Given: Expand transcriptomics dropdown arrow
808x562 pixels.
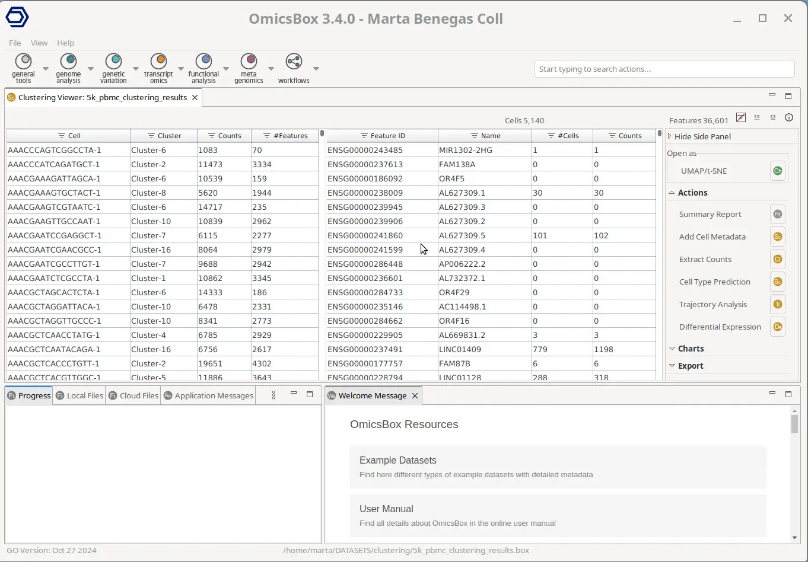Looking at the screenshot, I should point(180,68).
